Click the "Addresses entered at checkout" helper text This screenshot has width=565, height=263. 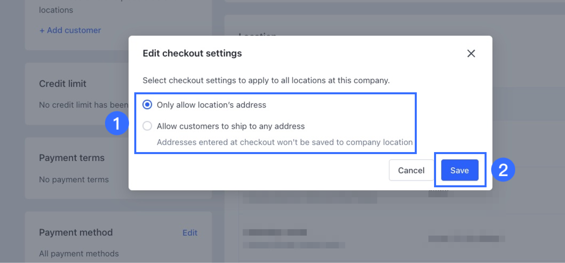point(284,142)
